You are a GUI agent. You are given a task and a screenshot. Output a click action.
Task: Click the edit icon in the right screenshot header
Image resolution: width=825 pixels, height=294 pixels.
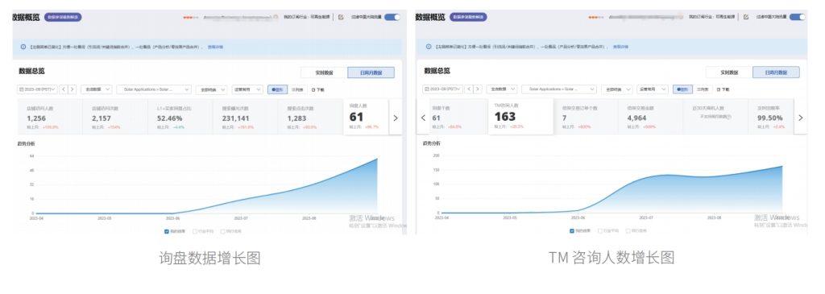pos(746,17)
